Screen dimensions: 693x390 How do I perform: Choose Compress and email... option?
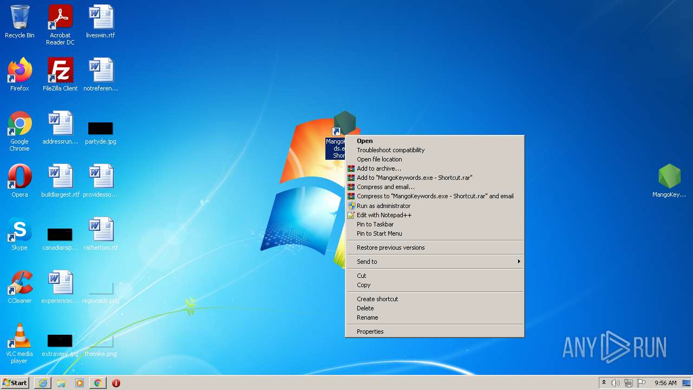click(x=435, y=187)
